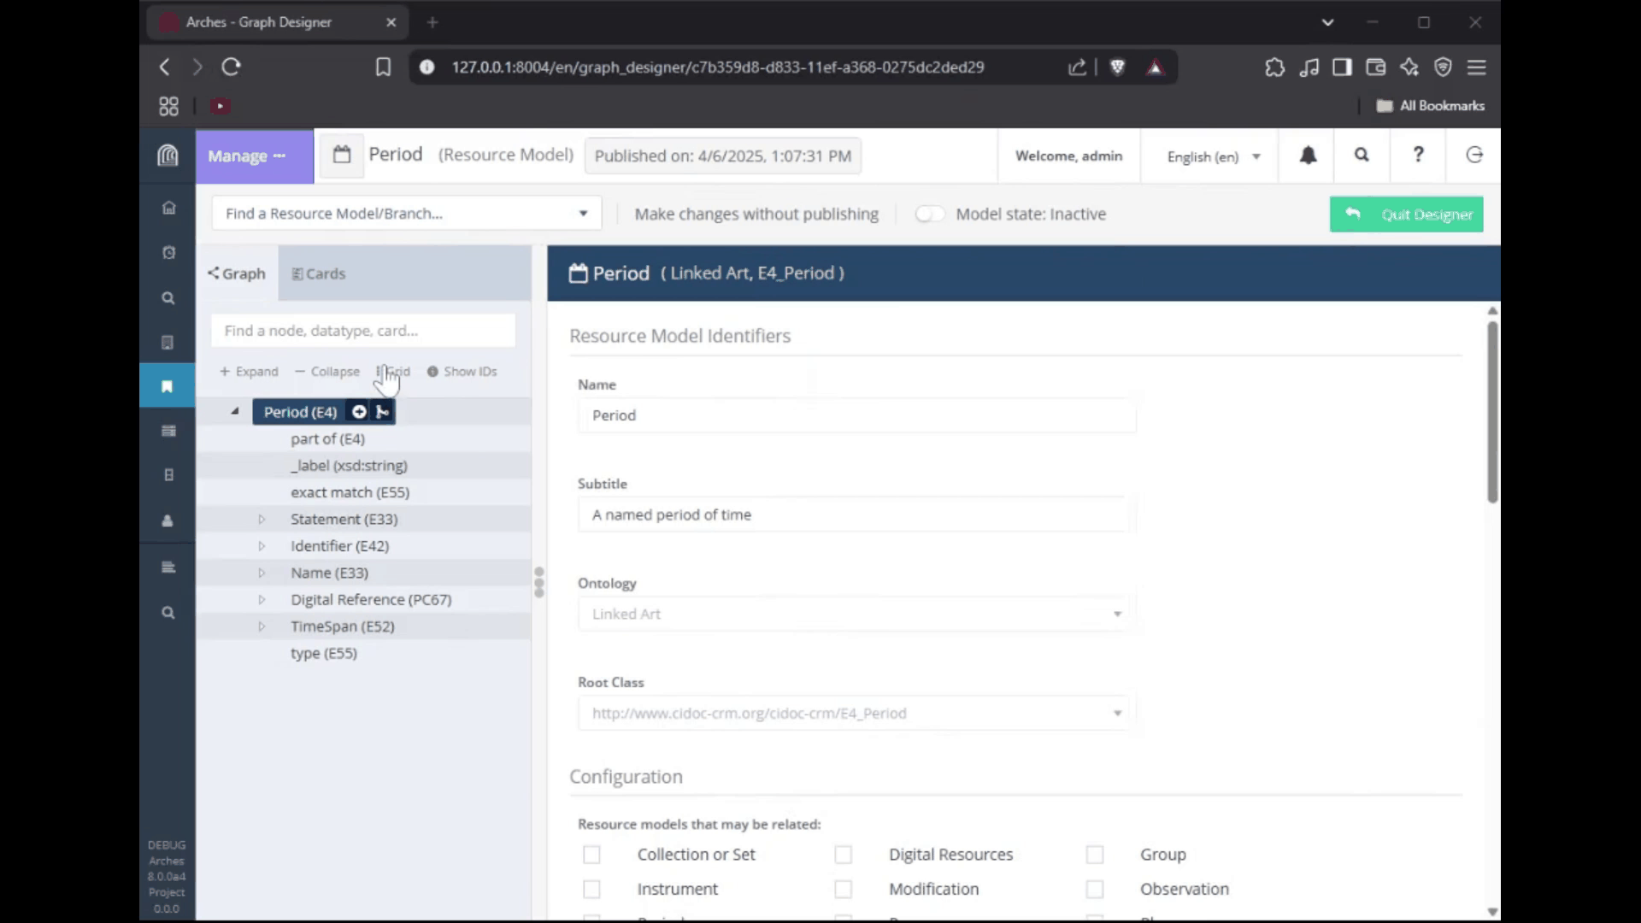Click the panel splitter handle dots
The image size is (1641, 923).
pyautogui.click(x=538, y=582)
